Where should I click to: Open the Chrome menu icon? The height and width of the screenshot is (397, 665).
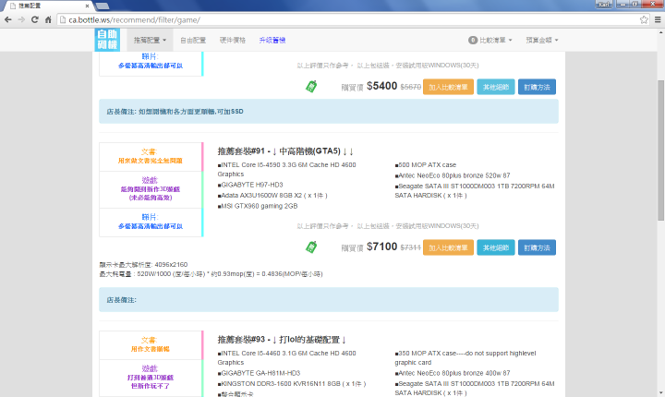coord(658,19)
